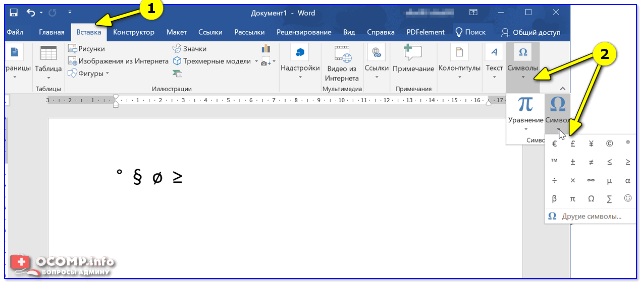The width and height of the screenshot is (641, 283).
Task: Click the Общий доступ share button
Action: 530,32
